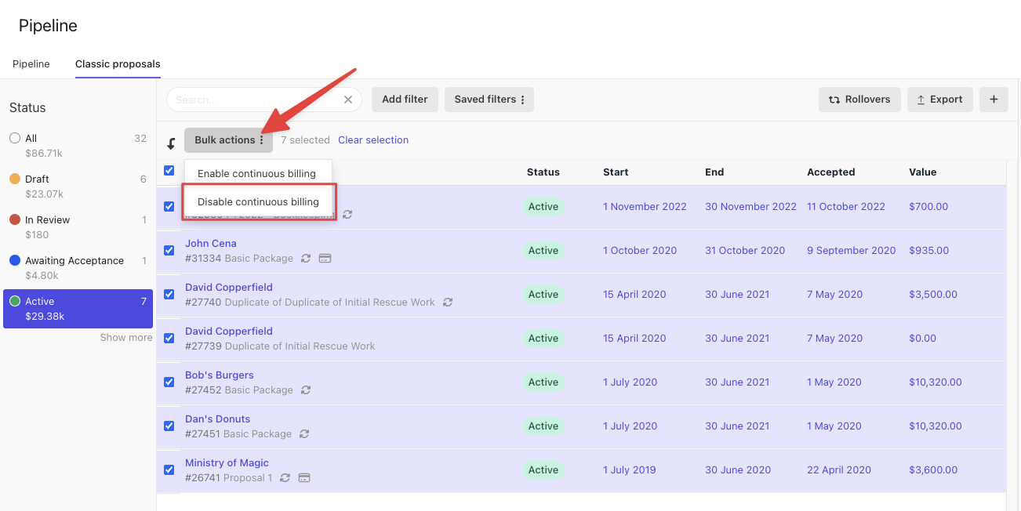
Task: Choose Disable continuous billing from the menu
Action: click(258, 201)
